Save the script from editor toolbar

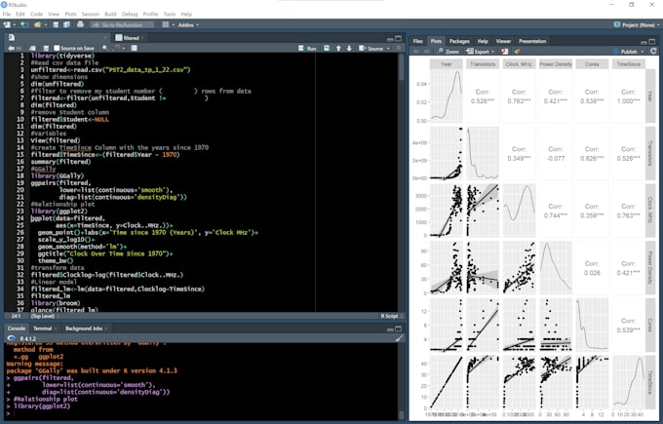pos(46,48)
